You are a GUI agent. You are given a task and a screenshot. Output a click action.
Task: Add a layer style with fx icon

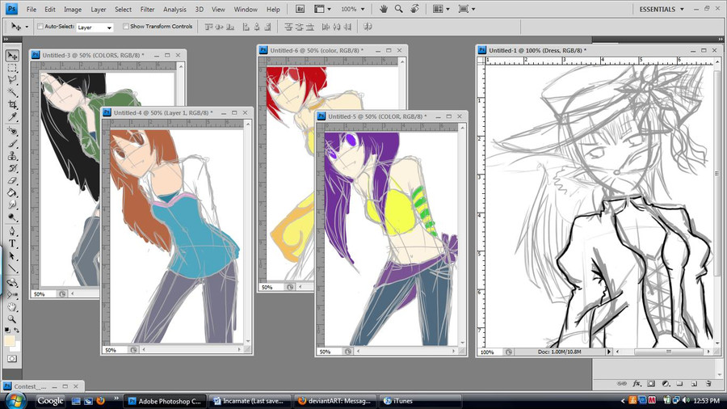point(637,383)
